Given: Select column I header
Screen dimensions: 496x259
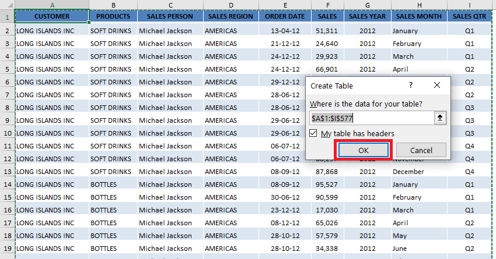Looking at the screenshot, I should pos(469,5).
